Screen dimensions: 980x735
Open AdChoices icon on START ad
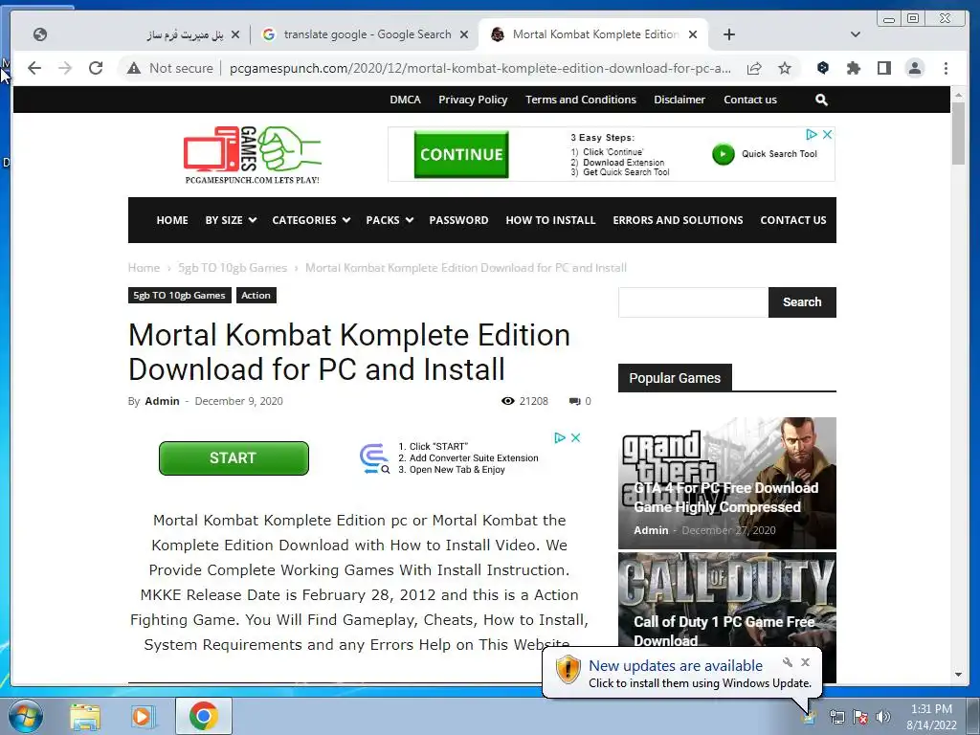click(x=560, y=438)
